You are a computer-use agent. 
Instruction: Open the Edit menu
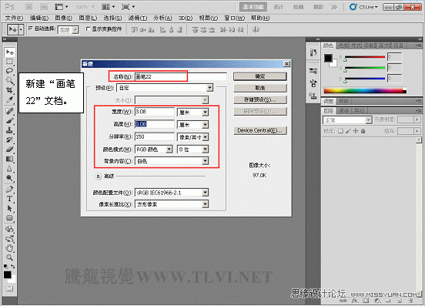39,18
